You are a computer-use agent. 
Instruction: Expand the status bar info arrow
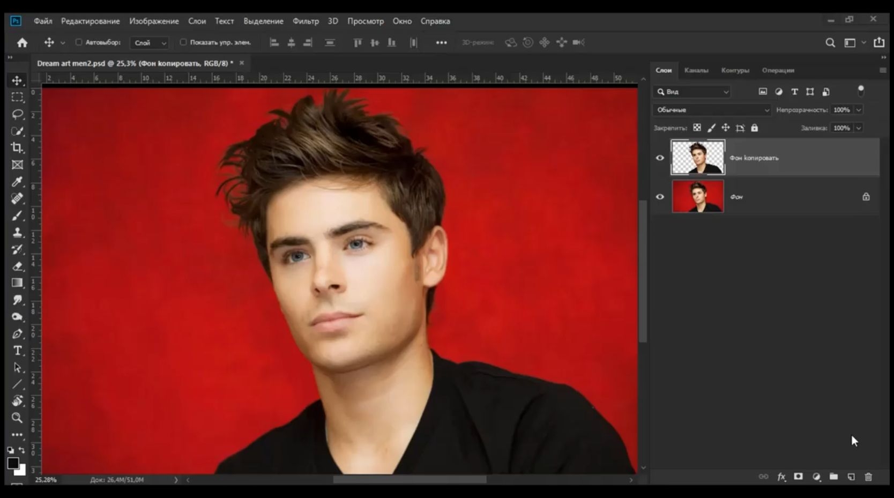click(x=176, y=480)
